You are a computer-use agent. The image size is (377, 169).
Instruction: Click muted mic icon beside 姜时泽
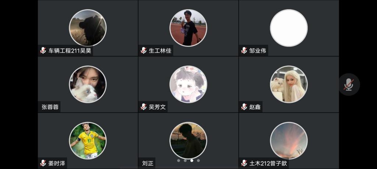coord(43,163)
